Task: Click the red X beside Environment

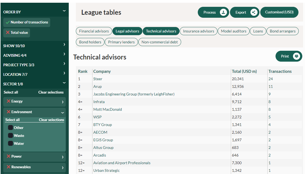Action: pyautogui.click(x=8, y=112)
